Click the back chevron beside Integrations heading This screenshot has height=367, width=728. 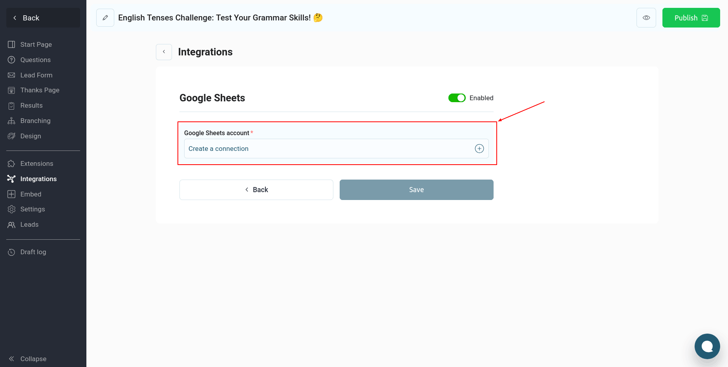click(164, 52)
